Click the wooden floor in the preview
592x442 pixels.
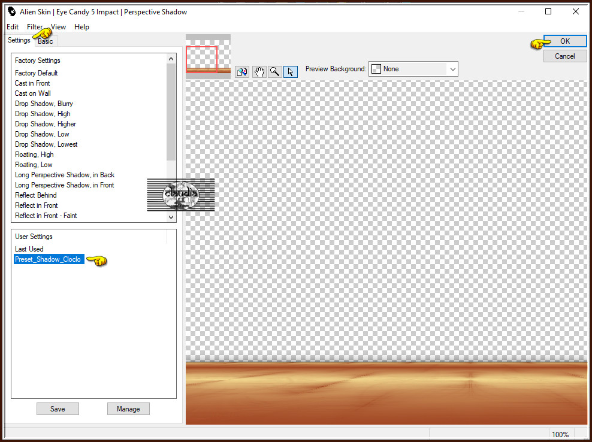click(386, 393)
